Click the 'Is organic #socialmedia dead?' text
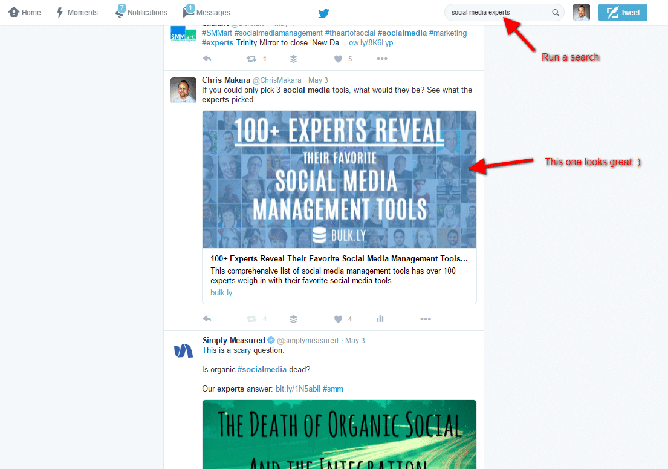668x469 pixels. tap(256, 370)
